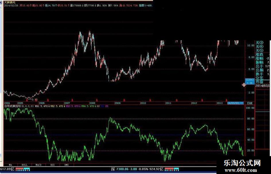
Task: Click the 买⑤ row in quote panel
Action: tap(260, 51)
